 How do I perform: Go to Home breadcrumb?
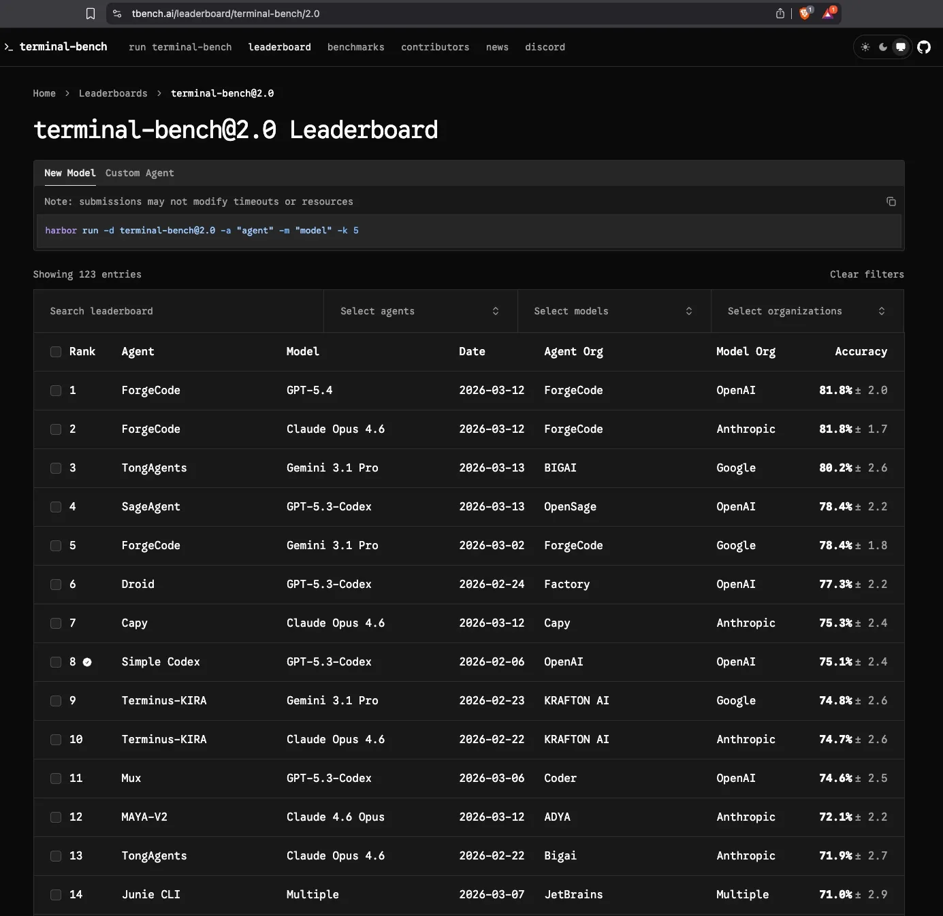pos(44,93)
